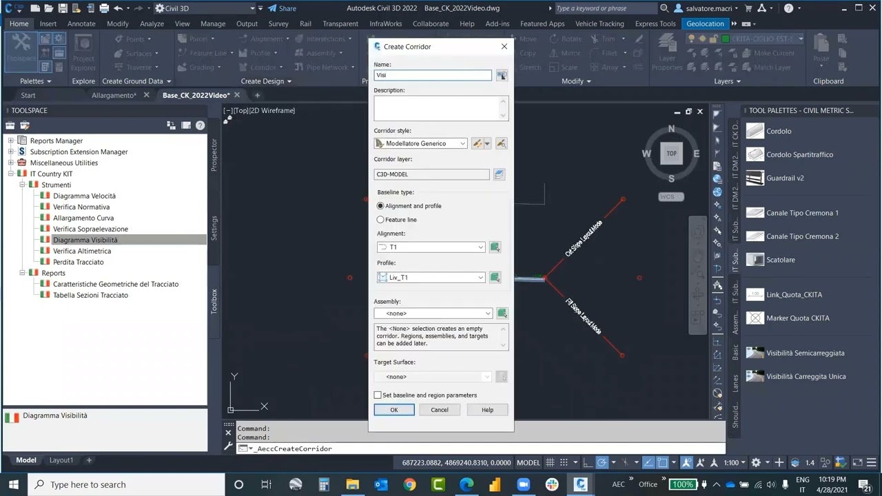Select Marker Quota CKITA palette icon
This screenshot has width=882, height=496.
click(755, 318)
